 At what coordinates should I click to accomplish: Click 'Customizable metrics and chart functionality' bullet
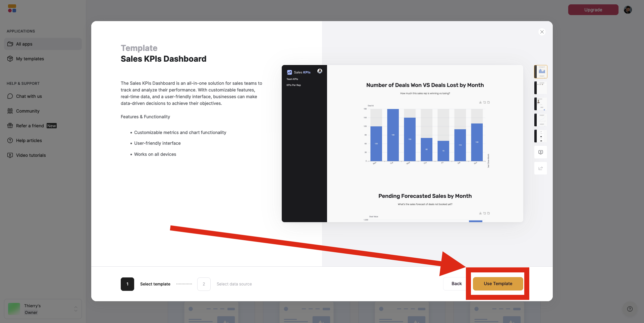click(x=180, y=132)
